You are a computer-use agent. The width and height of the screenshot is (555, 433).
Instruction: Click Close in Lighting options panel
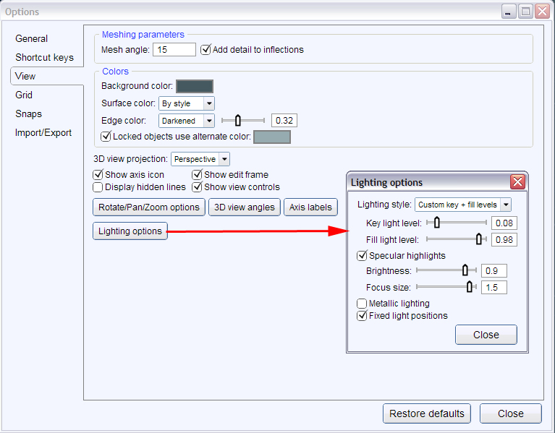coord(486,335)
